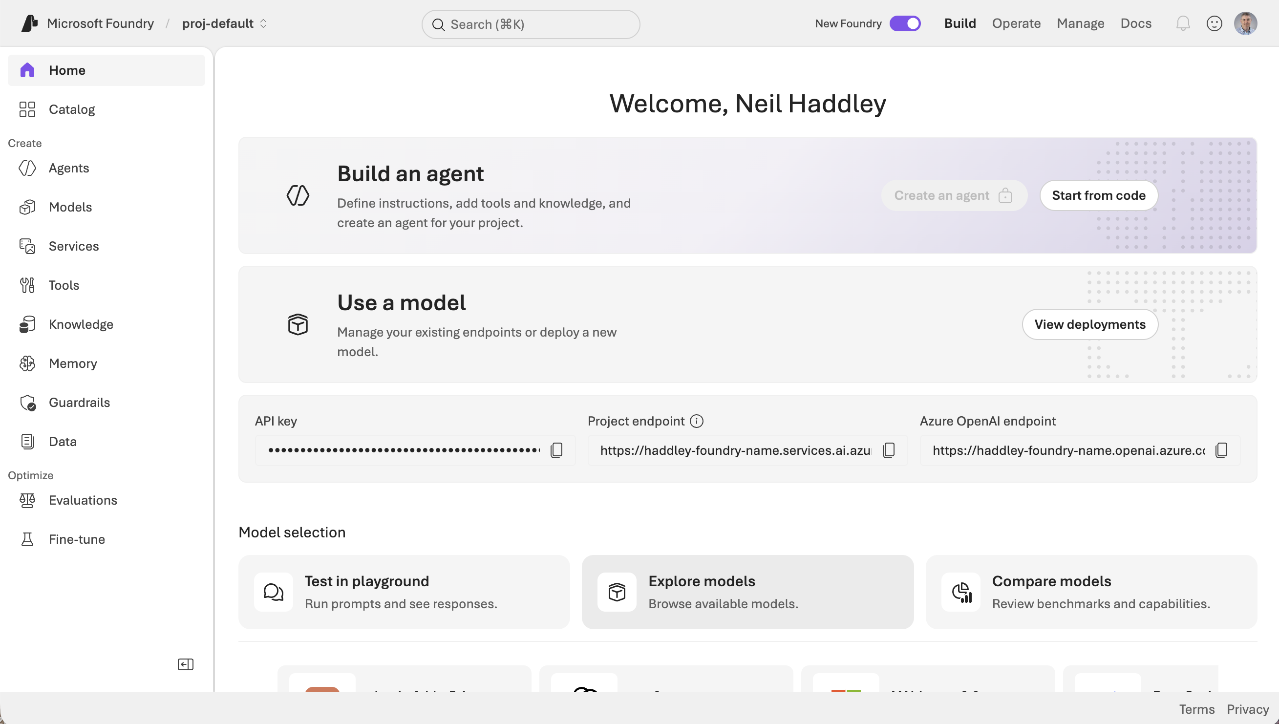Click the Agents icon in sidebar
This screenshot has height=724, width=1279.
(x=27, y=168)
